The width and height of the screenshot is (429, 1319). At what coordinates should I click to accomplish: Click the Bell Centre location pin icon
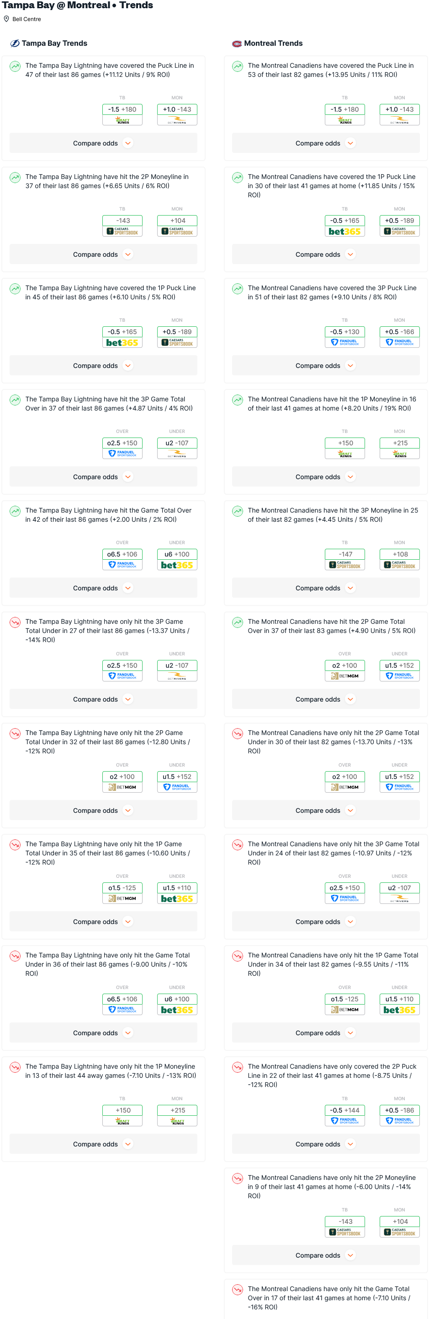7,19
